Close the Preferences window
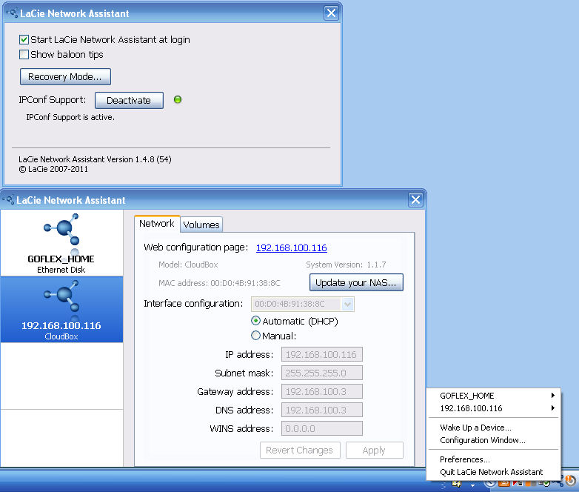The image size is (579, 492). [331, 13]
